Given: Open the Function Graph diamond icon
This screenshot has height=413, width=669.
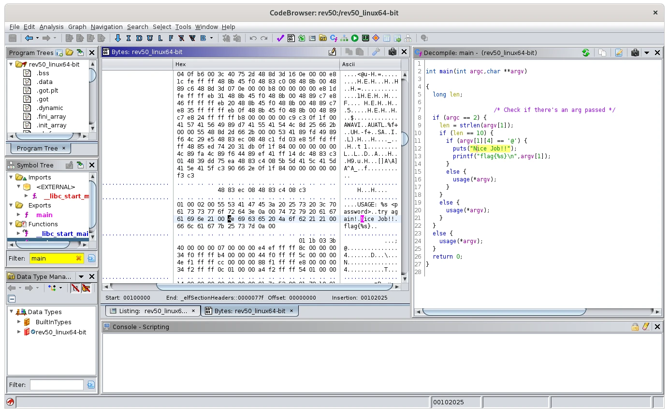Looking at the screenshot, I should click(376, 38).
